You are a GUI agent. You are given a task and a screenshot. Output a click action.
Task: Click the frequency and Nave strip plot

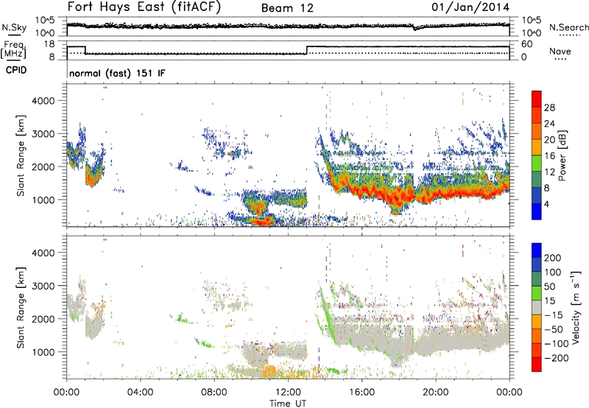pyautogui.click(x=288, y=50)
